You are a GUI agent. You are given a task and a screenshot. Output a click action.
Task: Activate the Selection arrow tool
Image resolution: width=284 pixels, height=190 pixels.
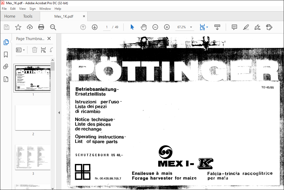click(132, 27)
